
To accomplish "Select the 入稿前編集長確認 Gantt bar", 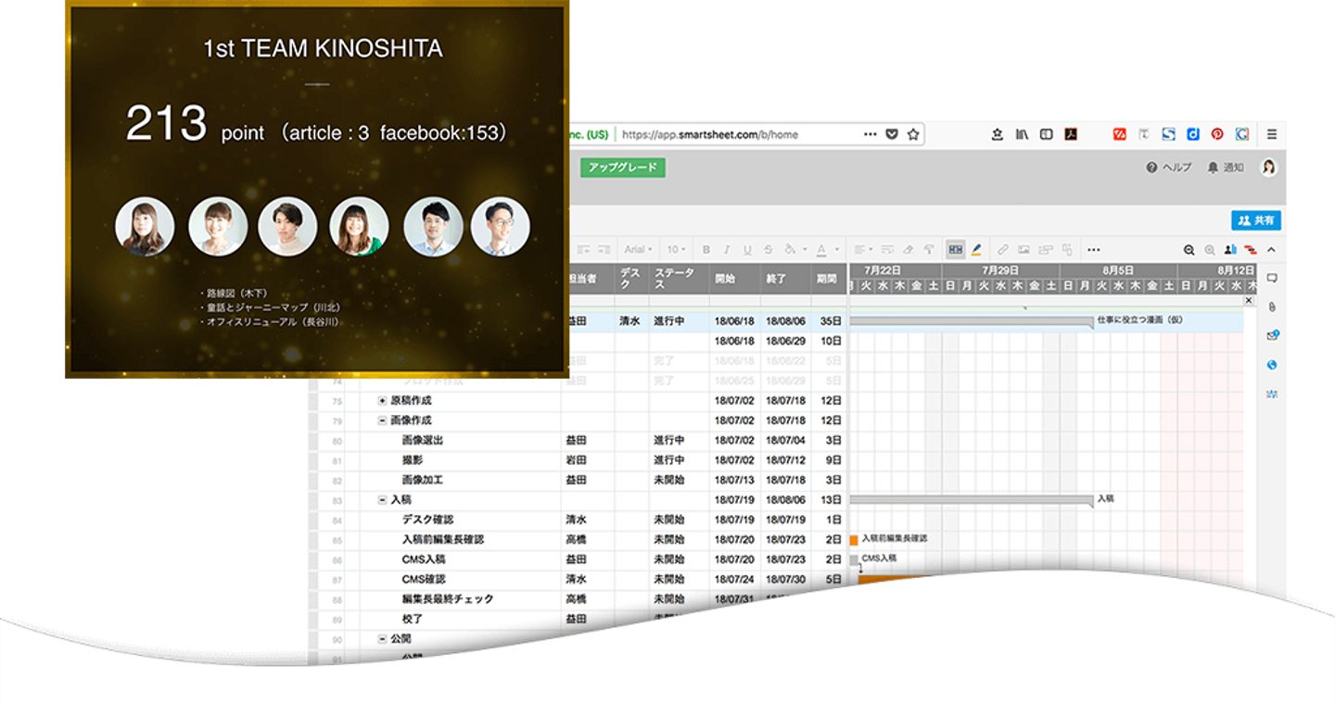I will 854,539.
